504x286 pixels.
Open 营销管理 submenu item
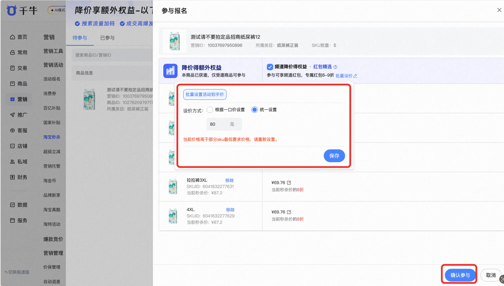[53, 253]
